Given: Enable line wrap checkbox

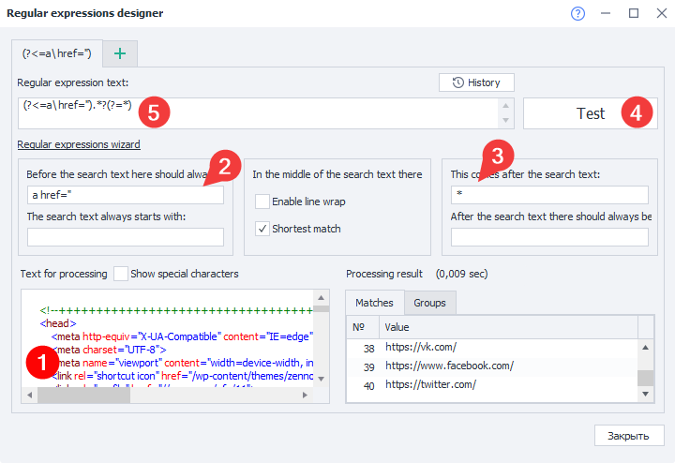Looking at the screenshot, I should [262, 202].
